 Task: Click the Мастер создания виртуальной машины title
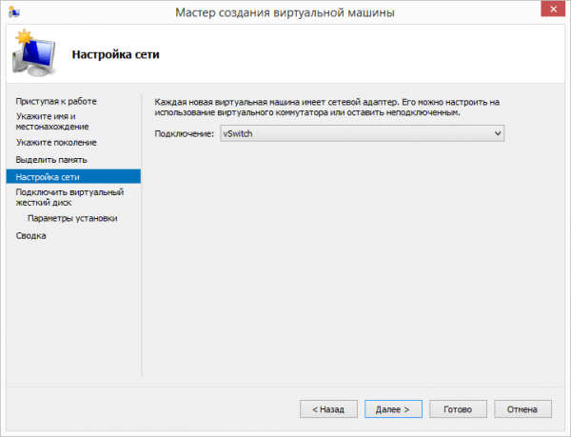point(285,12)
